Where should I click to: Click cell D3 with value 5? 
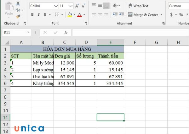(86, 63)
